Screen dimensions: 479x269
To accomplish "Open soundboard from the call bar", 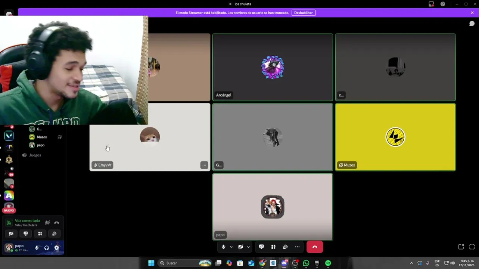I will [x=285, y=247].
